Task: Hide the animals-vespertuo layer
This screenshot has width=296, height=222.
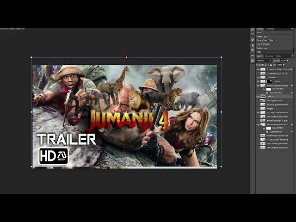Action: (x=258, y=86)
